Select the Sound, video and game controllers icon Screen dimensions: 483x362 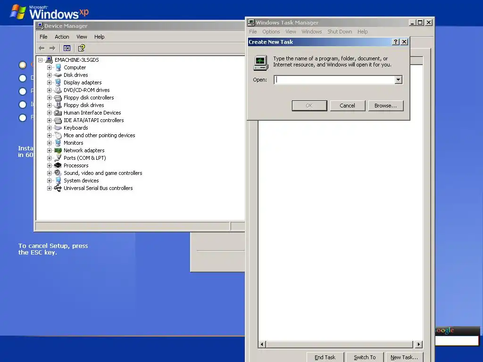pyautogui.click(x=58, y=173)
